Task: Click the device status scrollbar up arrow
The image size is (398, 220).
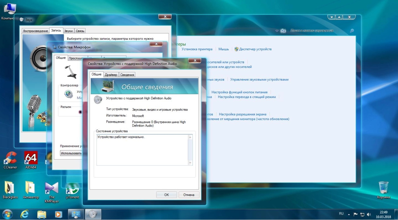Action: 190,137
